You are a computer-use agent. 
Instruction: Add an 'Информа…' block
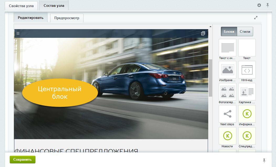[247, 114]
